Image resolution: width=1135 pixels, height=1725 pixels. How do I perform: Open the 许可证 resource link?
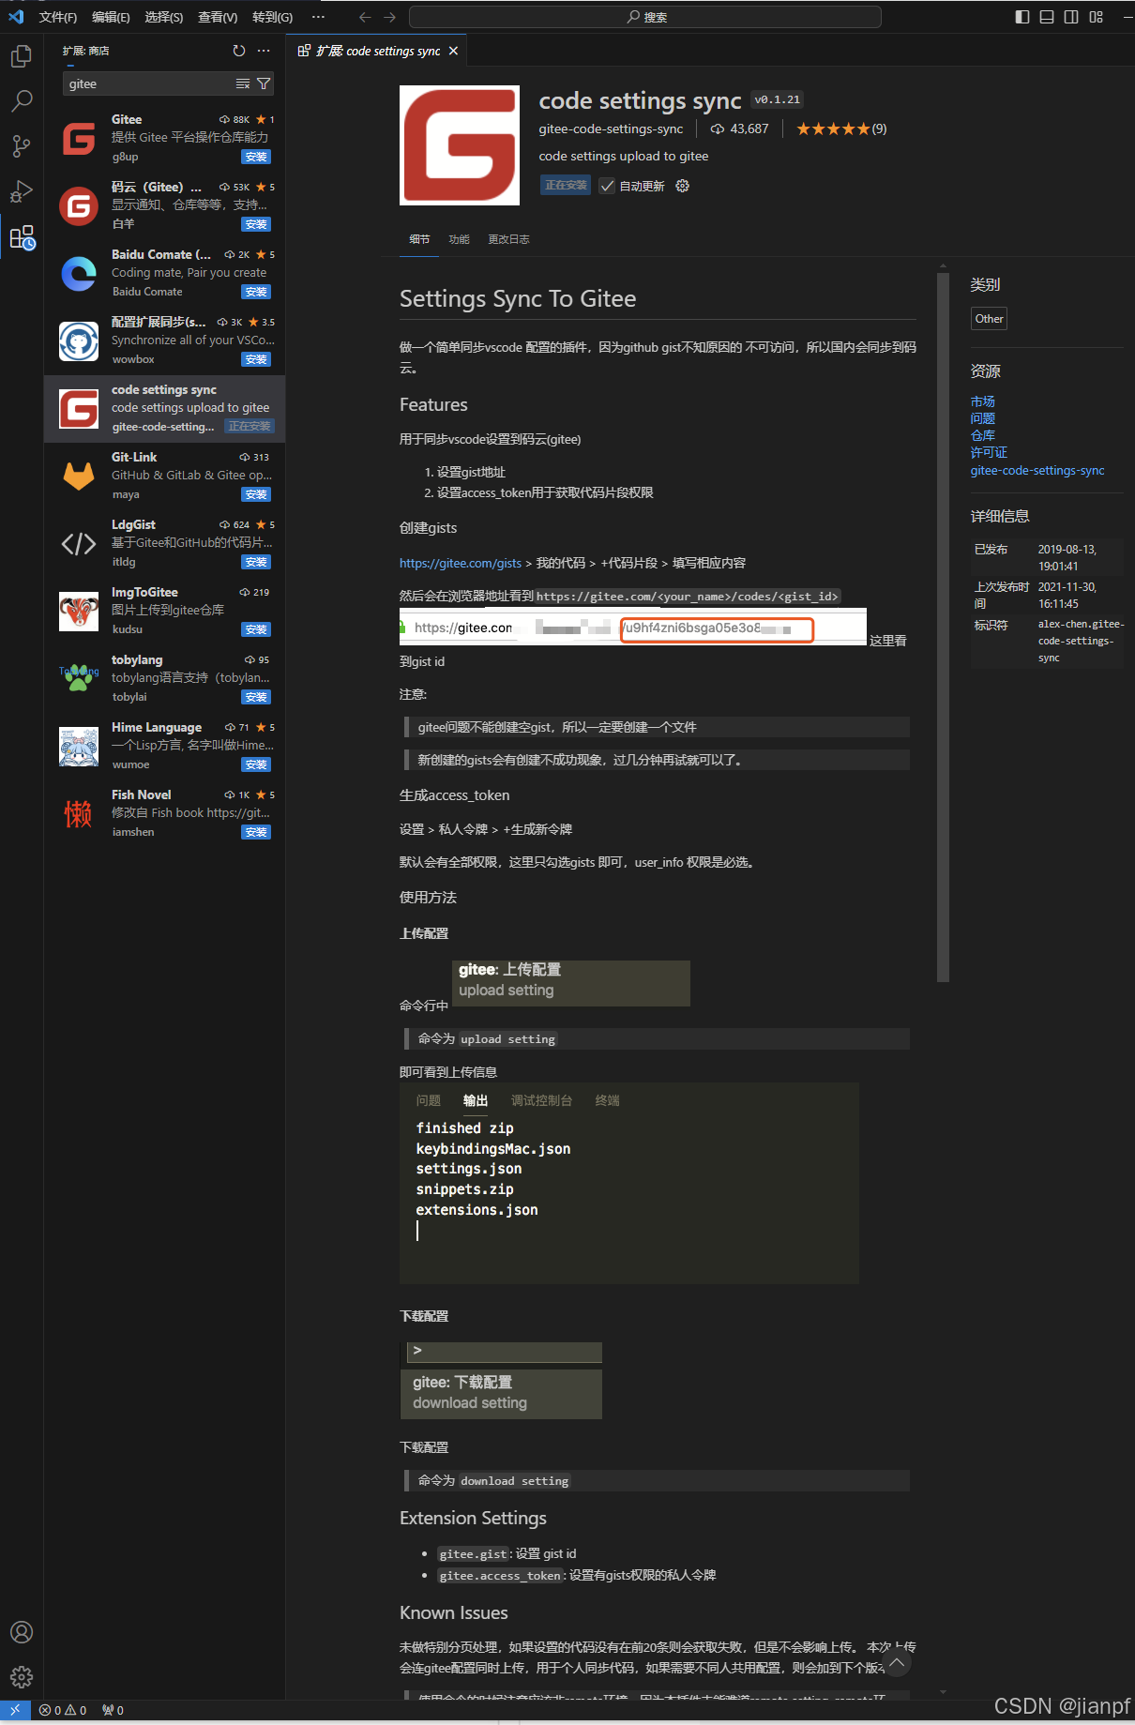[989, 452]
